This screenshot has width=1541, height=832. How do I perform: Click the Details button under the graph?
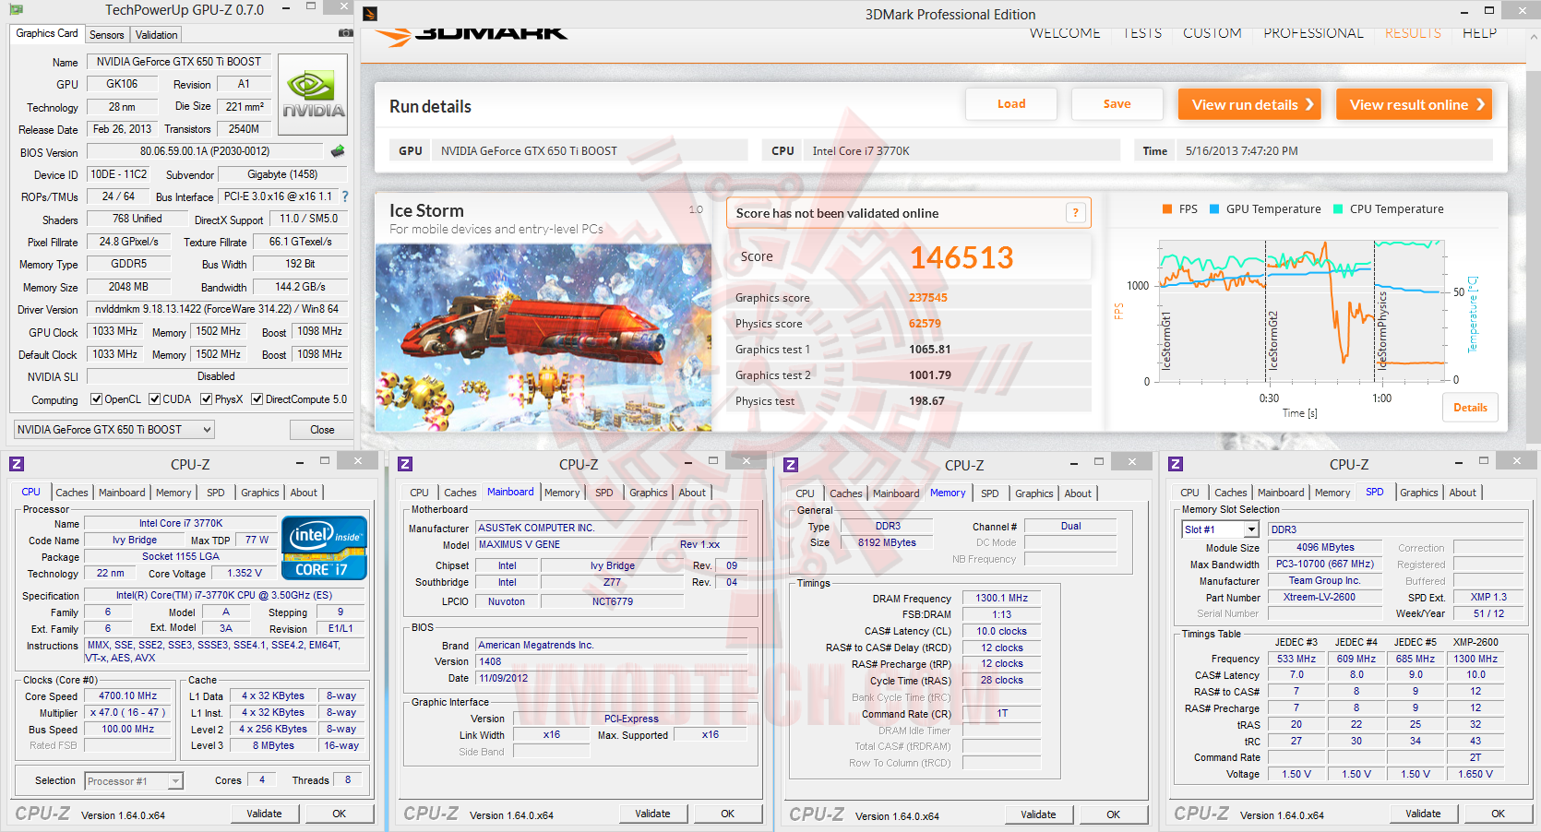tap(1470, 408)
